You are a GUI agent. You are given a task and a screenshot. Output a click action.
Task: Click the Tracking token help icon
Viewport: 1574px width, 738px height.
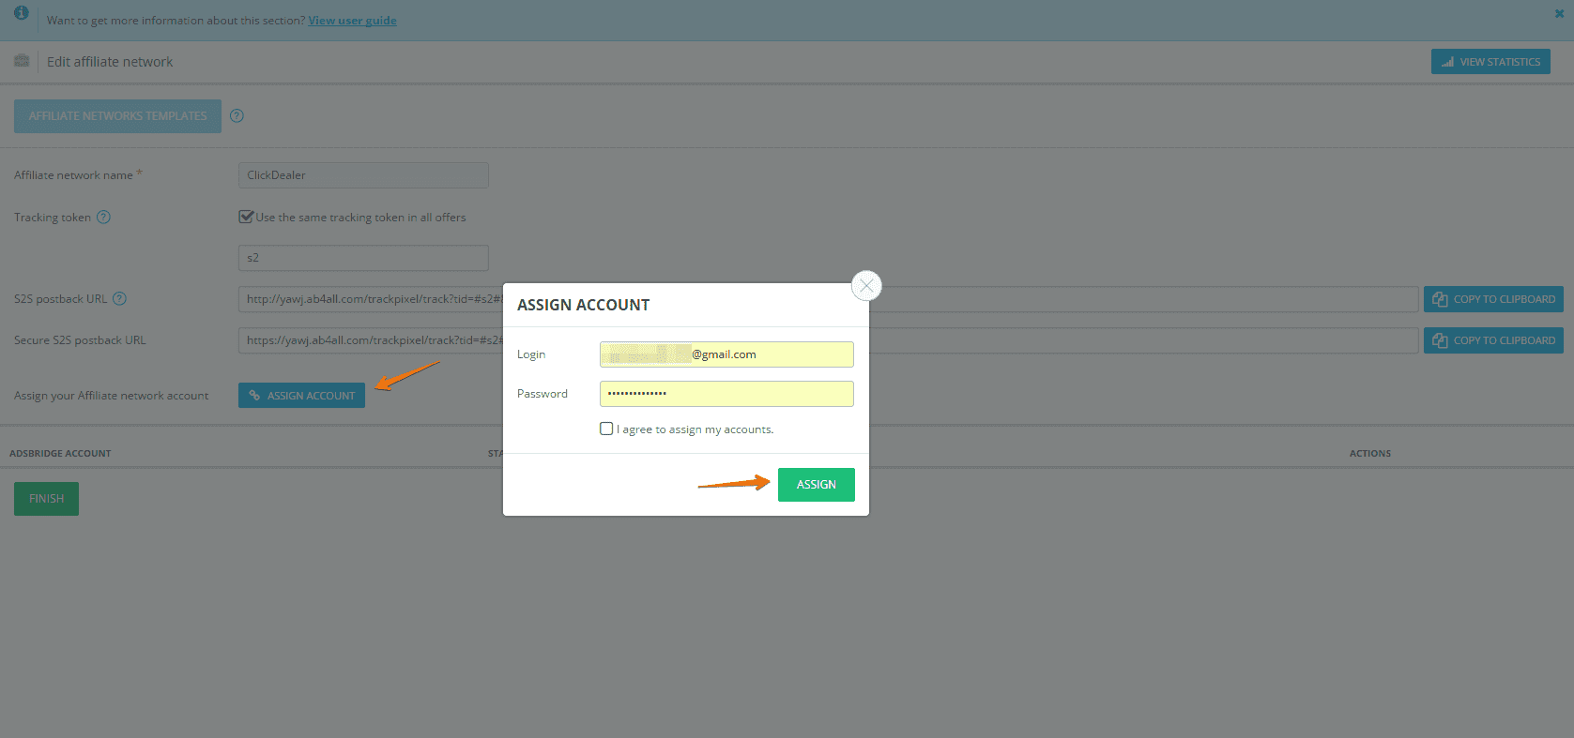click(x=104, y=218)
